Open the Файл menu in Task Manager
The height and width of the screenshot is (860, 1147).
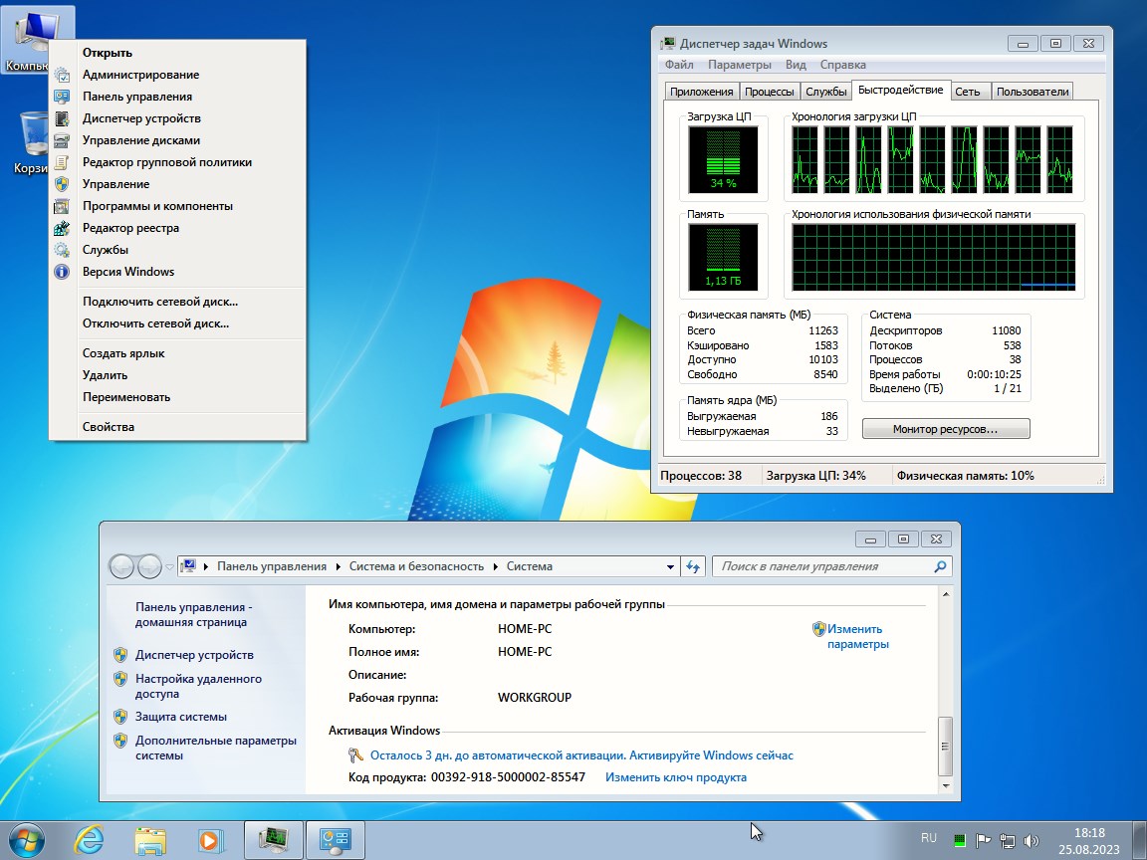(x=679, y=65)
